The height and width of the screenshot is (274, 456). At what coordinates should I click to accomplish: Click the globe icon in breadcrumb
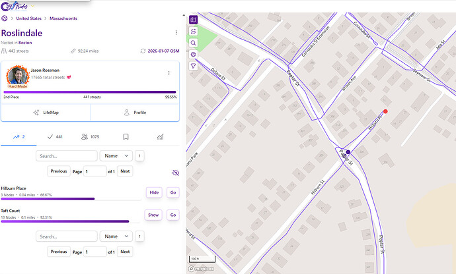click(x=5, y=18)
